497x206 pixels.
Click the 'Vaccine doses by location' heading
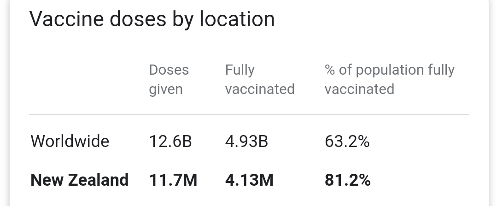click(152, 19)
